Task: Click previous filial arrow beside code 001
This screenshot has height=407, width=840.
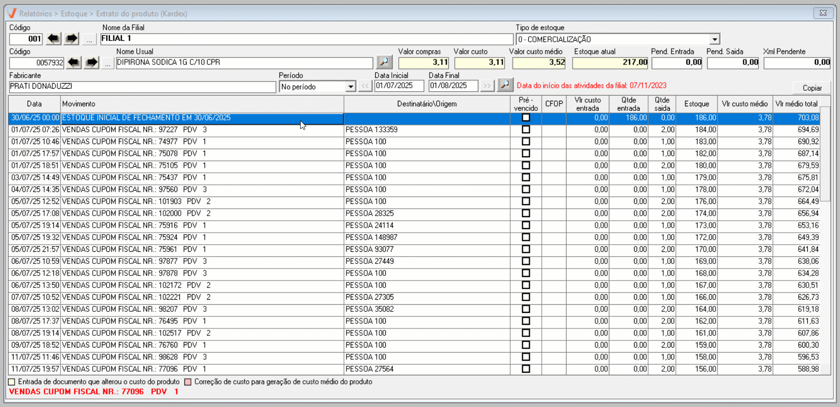Action: 53,39
